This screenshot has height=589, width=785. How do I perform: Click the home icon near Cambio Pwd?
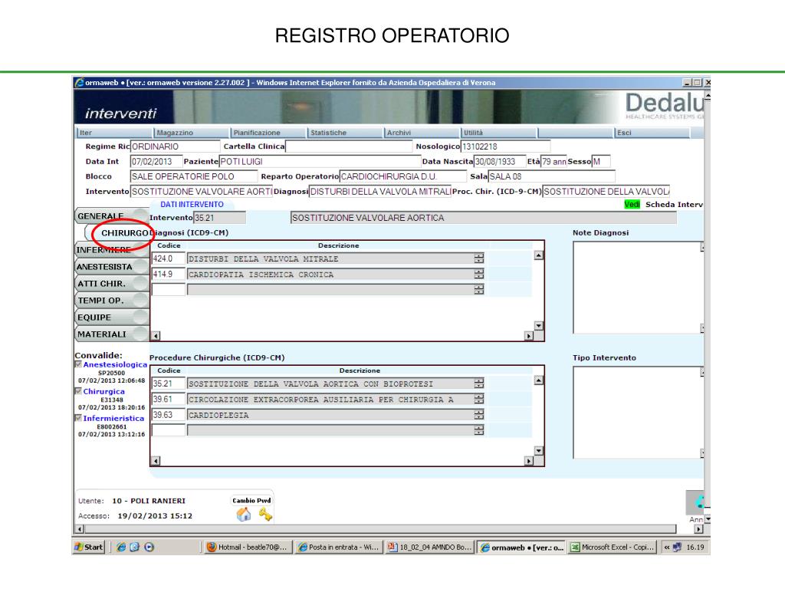click(244, 515)
